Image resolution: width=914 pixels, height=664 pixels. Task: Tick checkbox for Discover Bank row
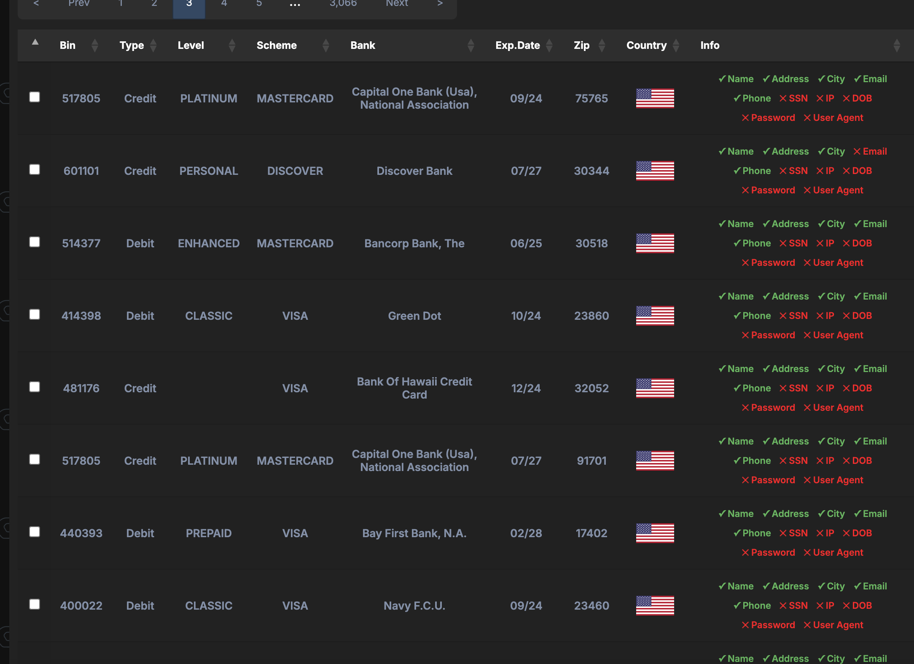35,169
